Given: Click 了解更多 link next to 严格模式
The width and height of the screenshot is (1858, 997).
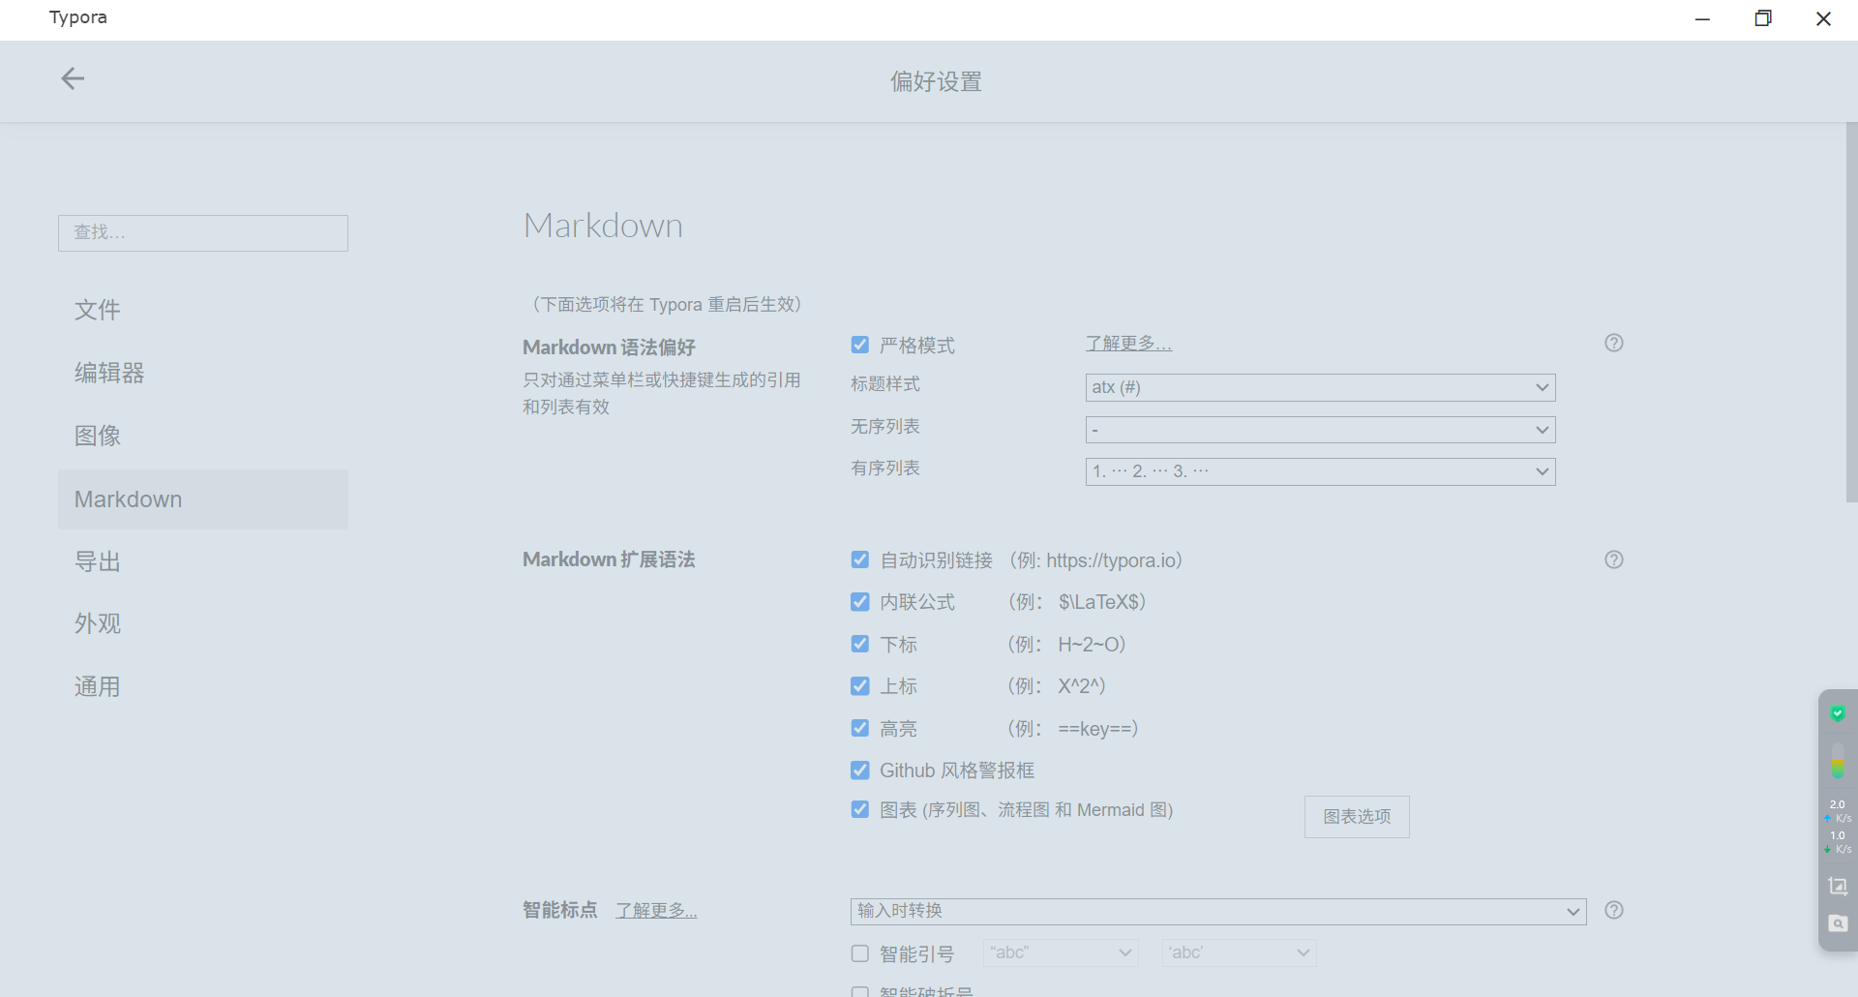Looking at the screenshot, I should (1128, 344).
